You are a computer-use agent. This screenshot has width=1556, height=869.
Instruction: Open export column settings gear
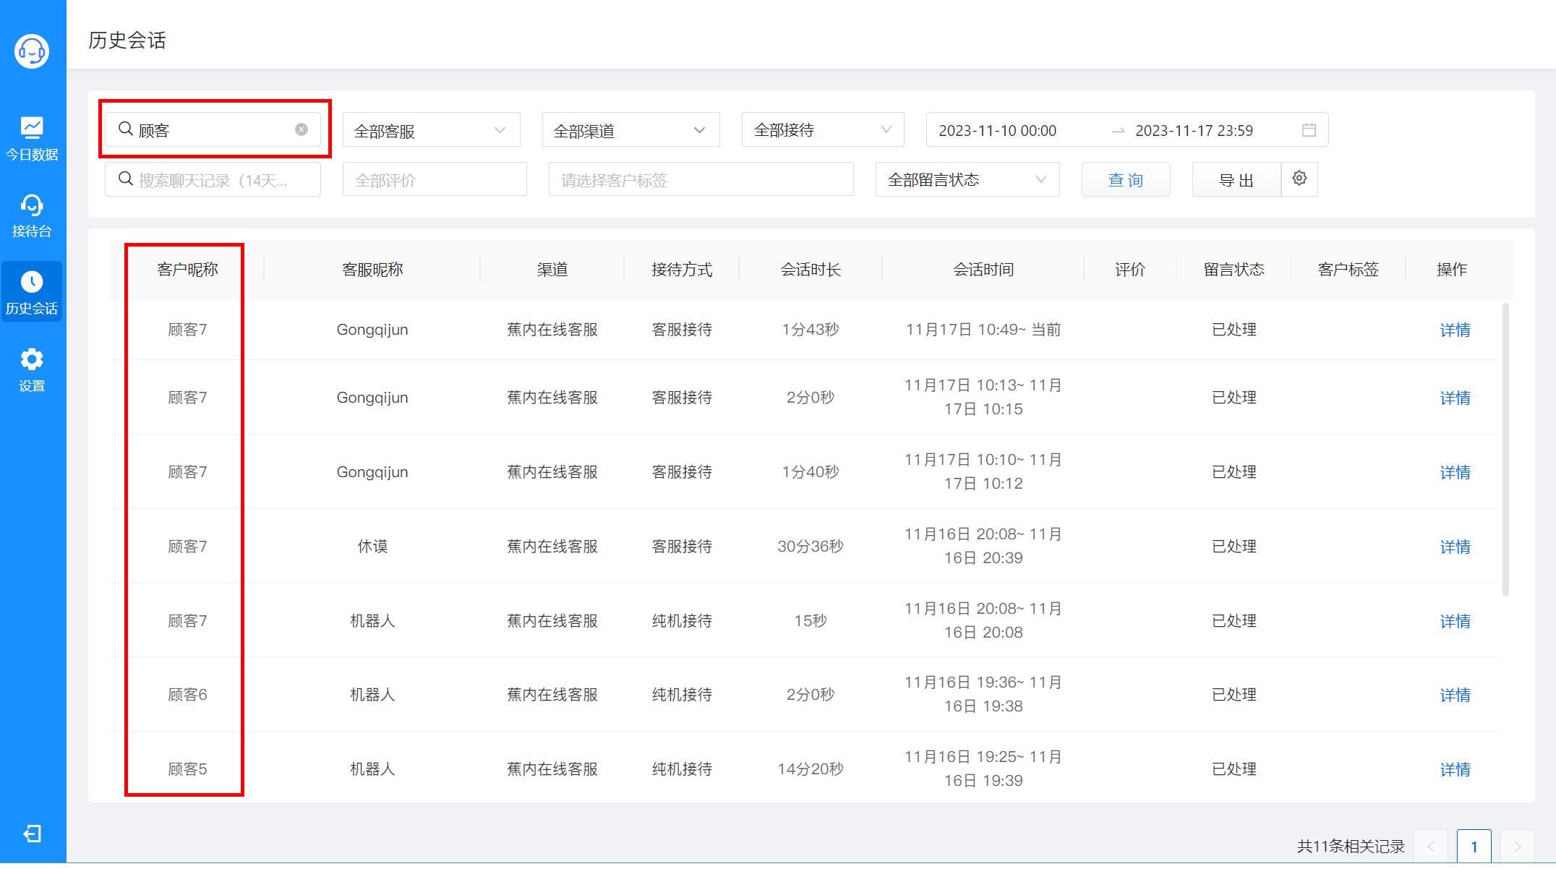click(1299, 179)
